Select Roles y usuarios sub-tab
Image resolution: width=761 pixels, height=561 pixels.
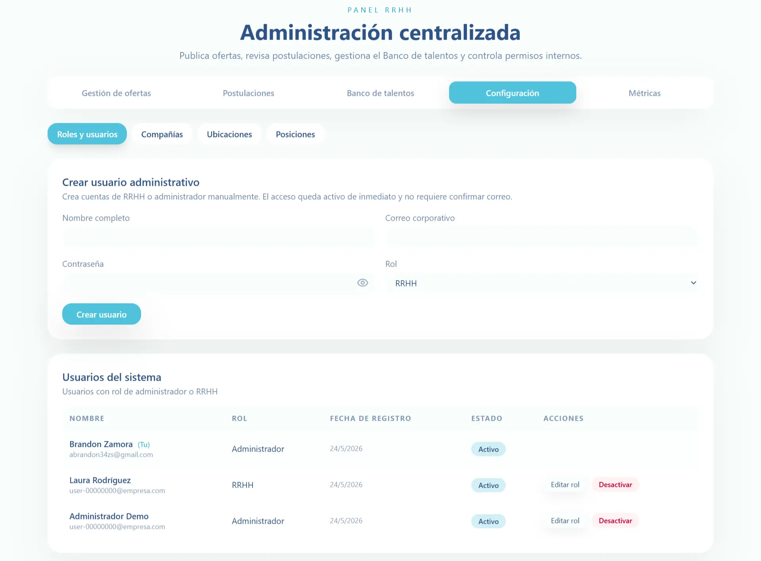coord(87,134)
